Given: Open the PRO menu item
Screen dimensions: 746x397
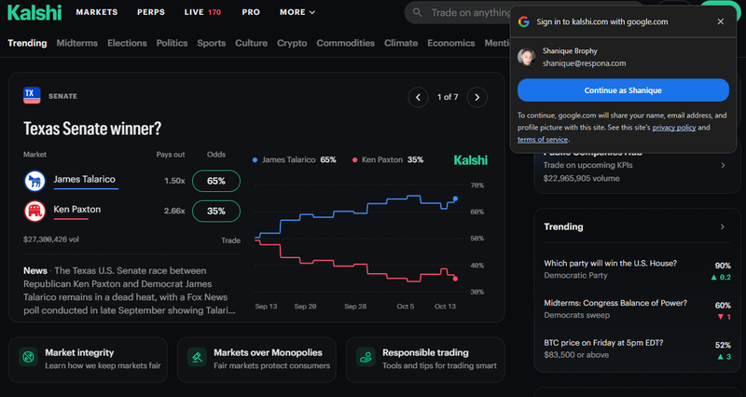Looking at the screenshot, I should (x=251, y=12).
